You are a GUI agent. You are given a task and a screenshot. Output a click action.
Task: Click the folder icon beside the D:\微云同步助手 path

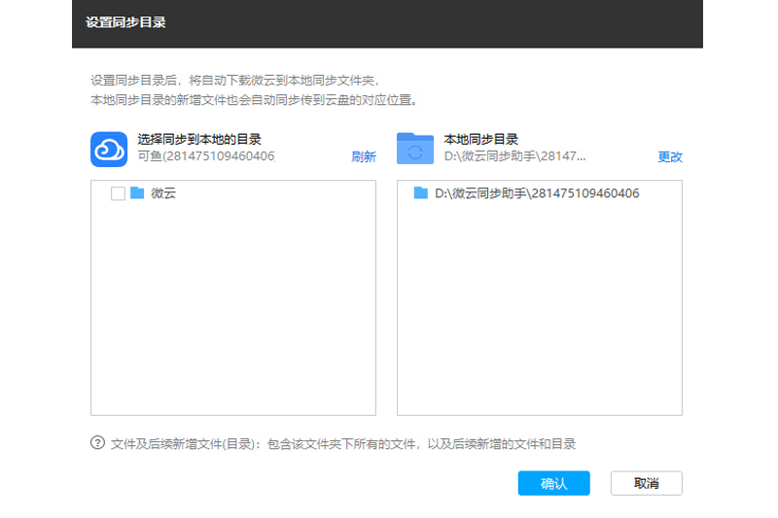point(421,193)
